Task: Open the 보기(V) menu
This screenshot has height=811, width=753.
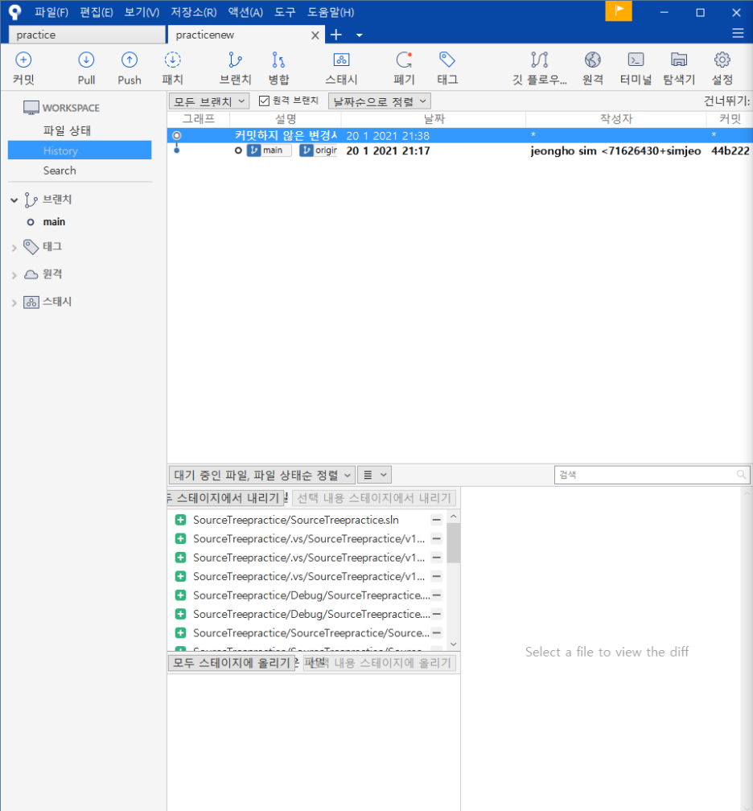Action: pos(142,12)
